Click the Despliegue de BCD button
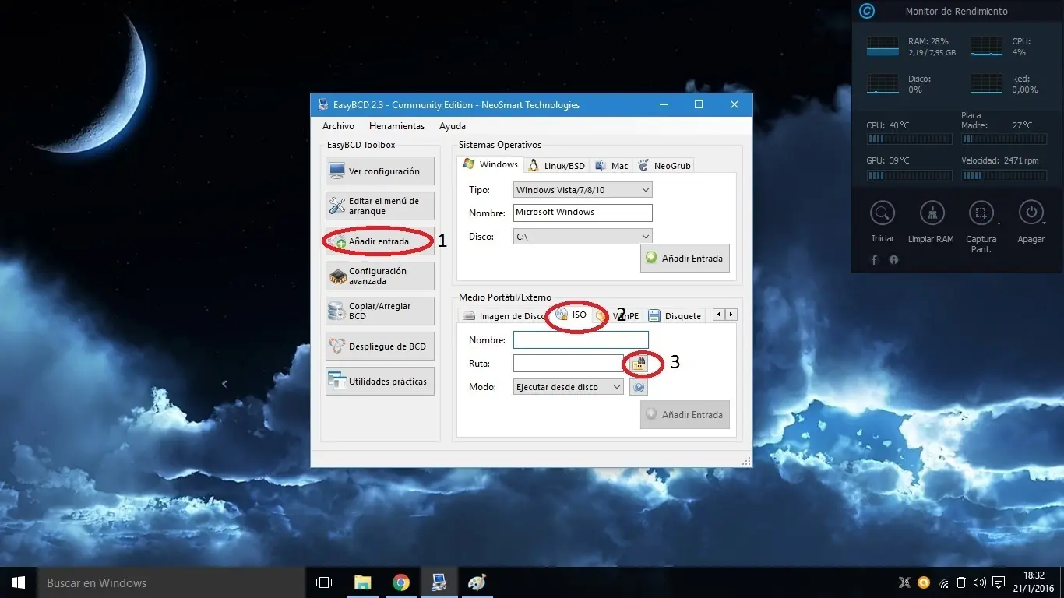 point(380,346)
